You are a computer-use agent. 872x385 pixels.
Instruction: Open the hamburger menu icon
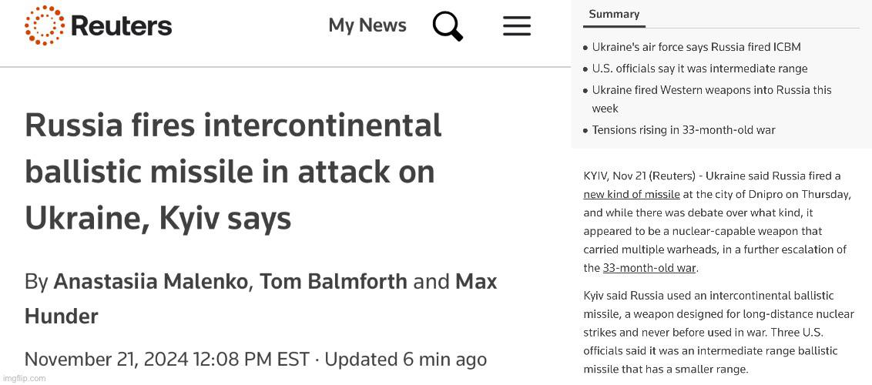pyautogui.click(x=517, y=26)
